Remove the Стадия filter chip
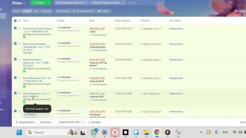The height and width of the screenshot is (138, 246). coord(123,3)
